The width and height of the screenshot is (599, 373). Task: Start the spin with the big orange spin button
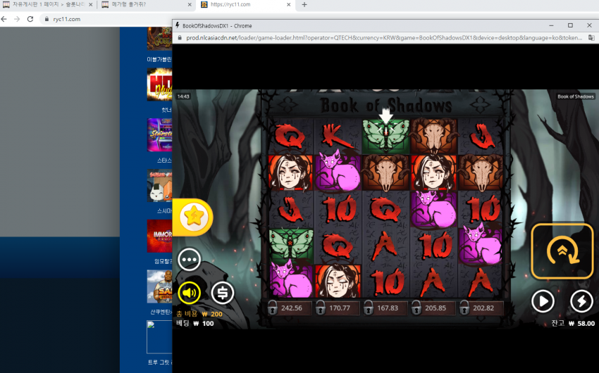coord(562,251)
